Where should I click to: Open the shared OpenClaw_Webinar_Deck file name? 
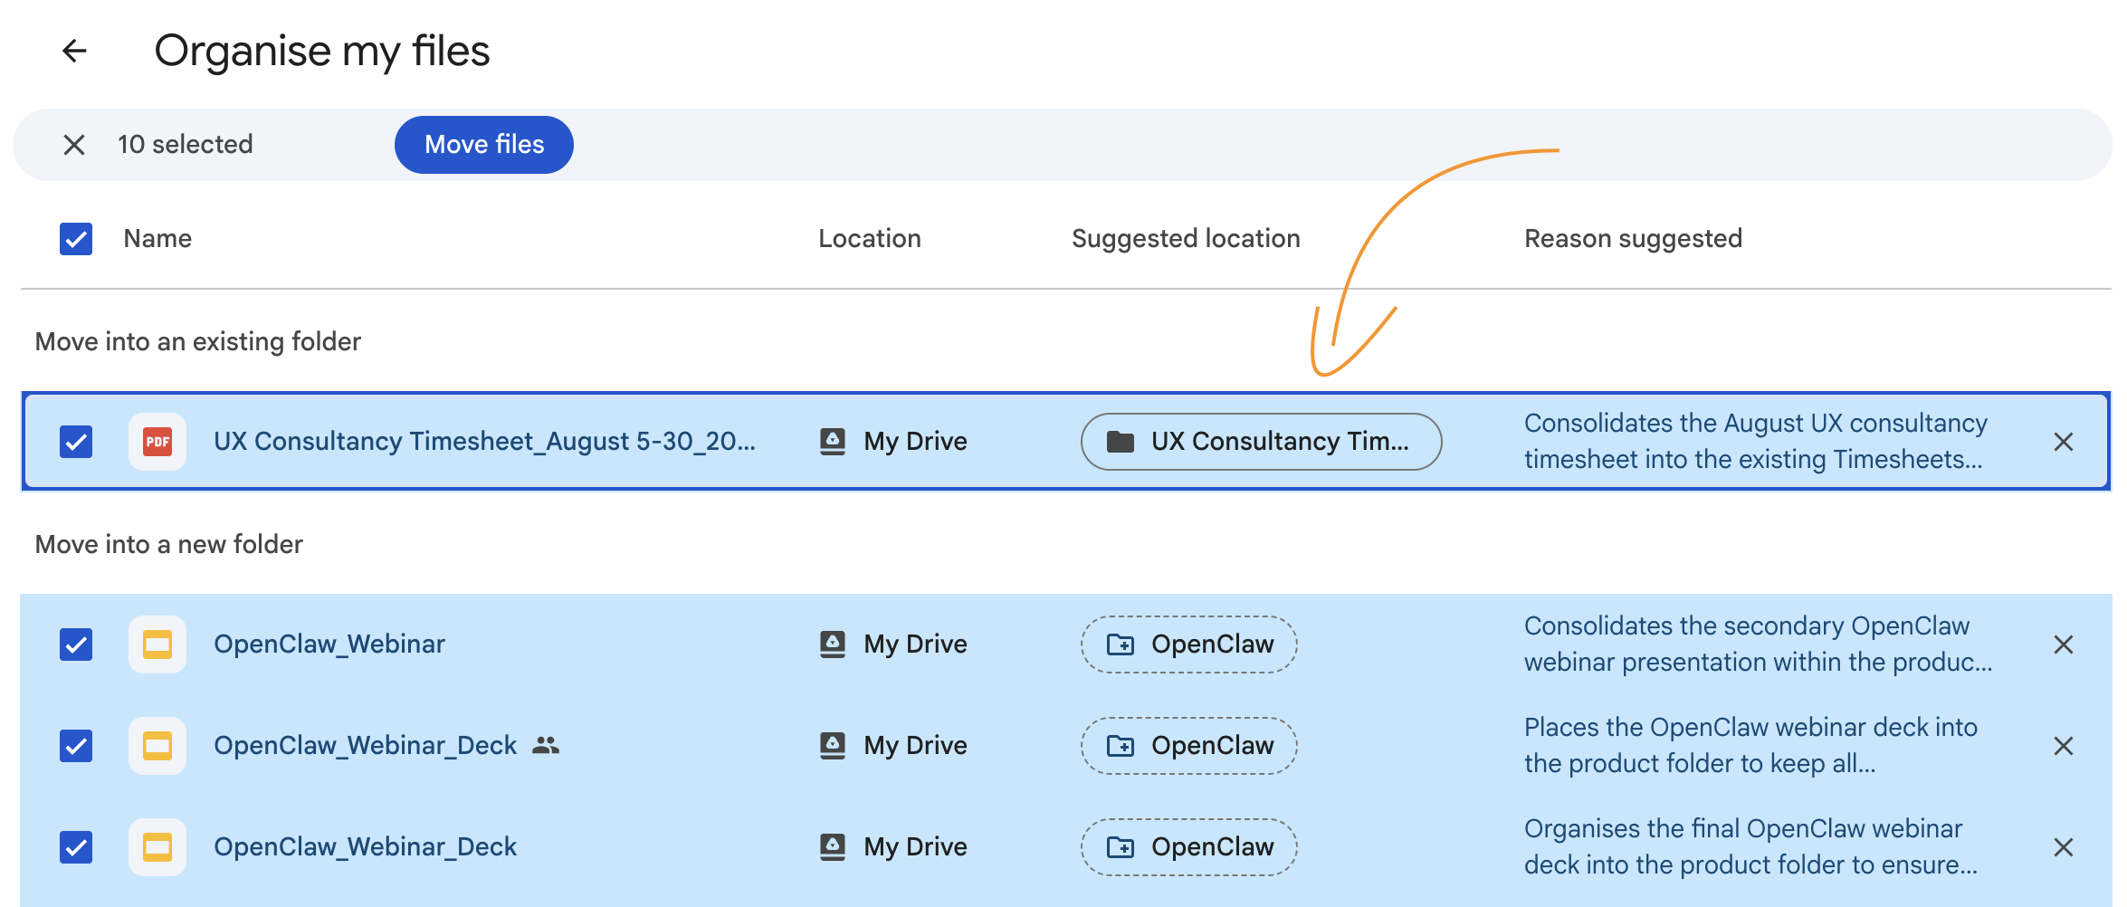coord(365,746)
